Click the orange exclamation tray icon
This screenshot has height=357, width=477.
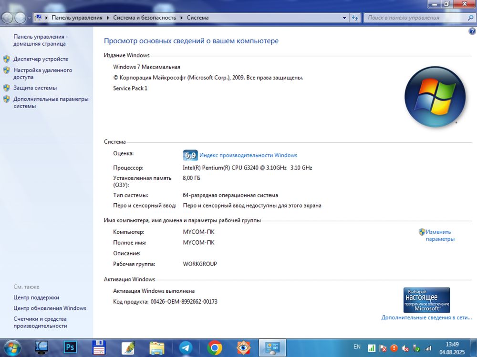point(394,348)
